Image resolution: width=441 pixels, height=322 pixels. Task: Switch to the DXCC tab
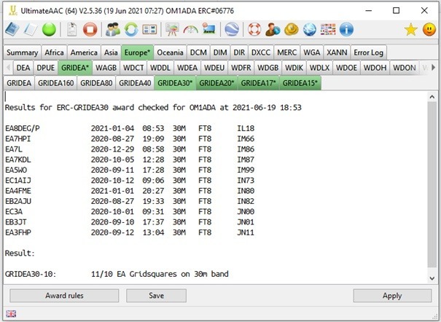(261, 52)
